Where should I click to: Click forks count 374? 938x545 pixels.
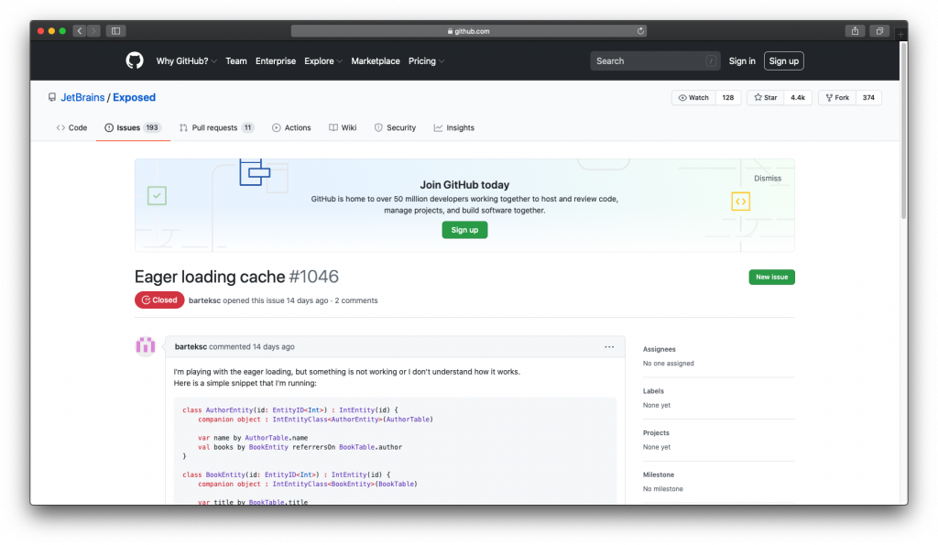868,97
